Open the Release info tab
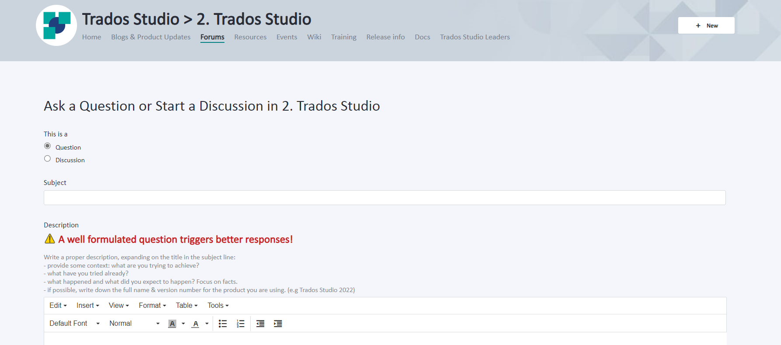 tap(385, 37)
